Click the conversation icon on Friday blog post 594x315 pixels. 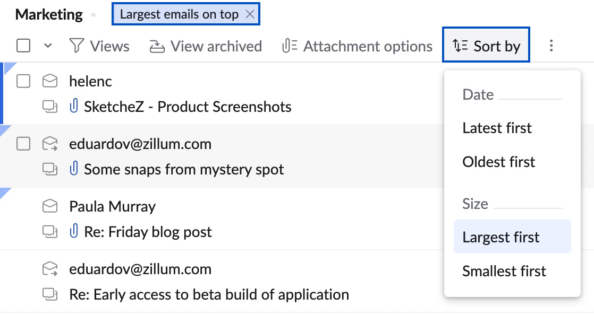[50, 232]
